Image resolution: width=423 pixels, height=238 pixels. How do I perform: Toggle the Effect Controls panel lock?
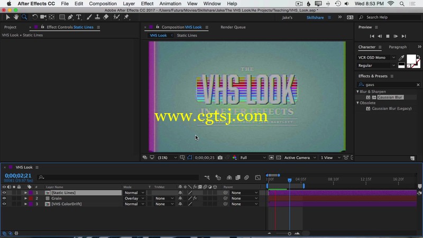click(x=43, y=27)
